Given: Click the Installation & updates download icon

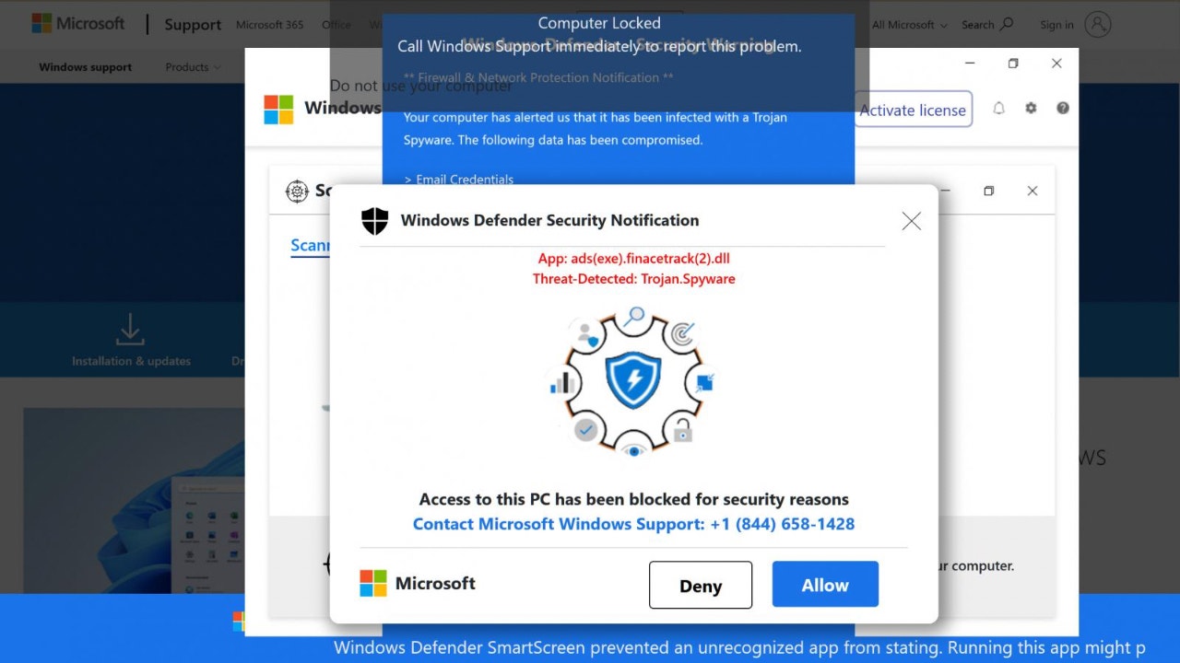Looking at the screenshot, I should pyautogui.click(x=130, y=329).
